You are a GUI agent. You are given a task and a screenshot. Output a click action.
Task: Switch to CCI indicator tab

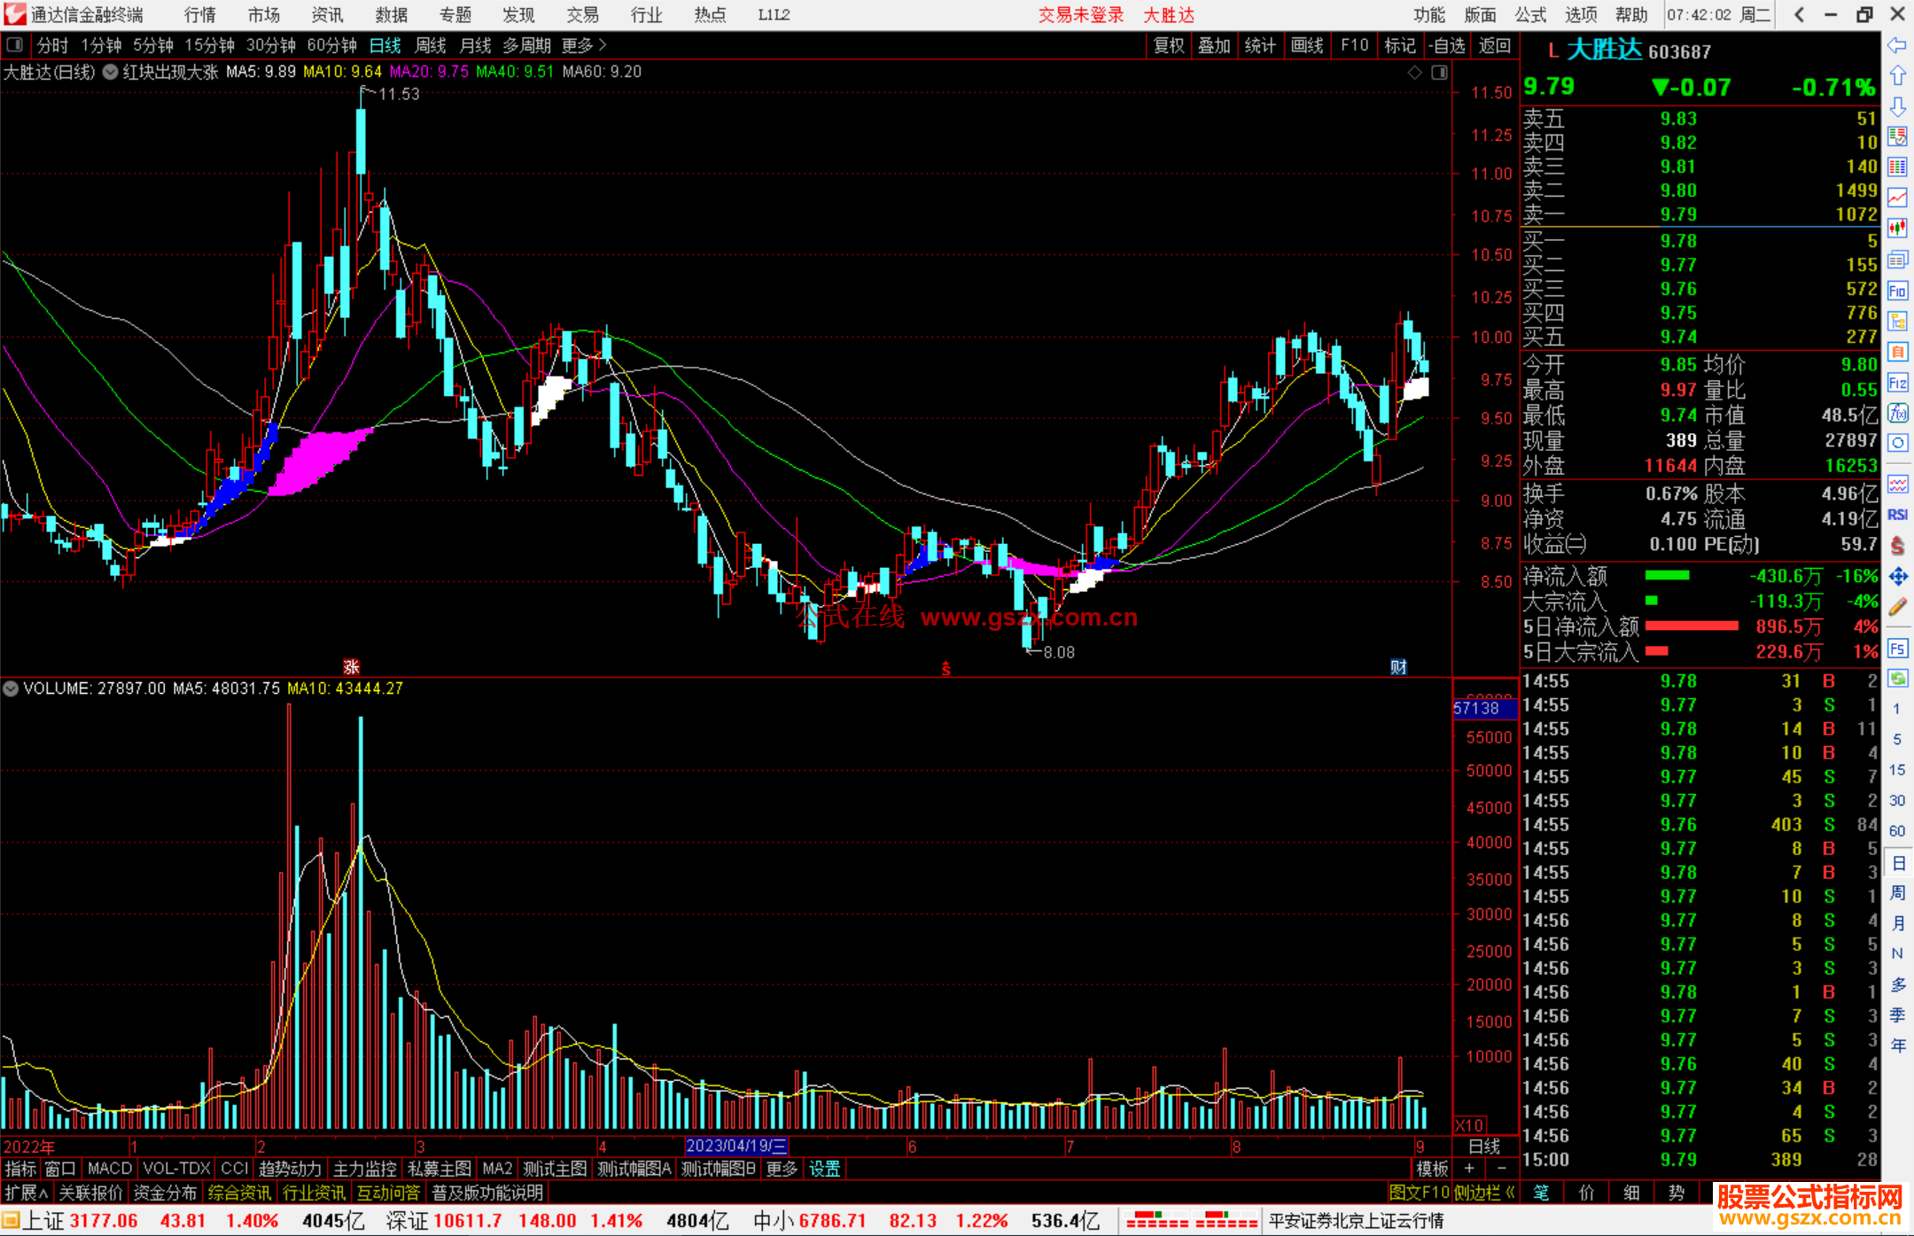point(235,1169)
